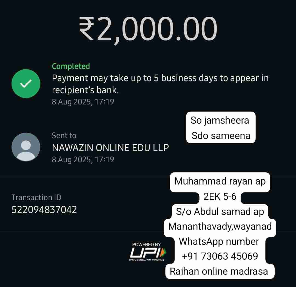Click the payment timestamp under status message
The image size is (296, 287).
pyautogui.click(x=83, y=102)
